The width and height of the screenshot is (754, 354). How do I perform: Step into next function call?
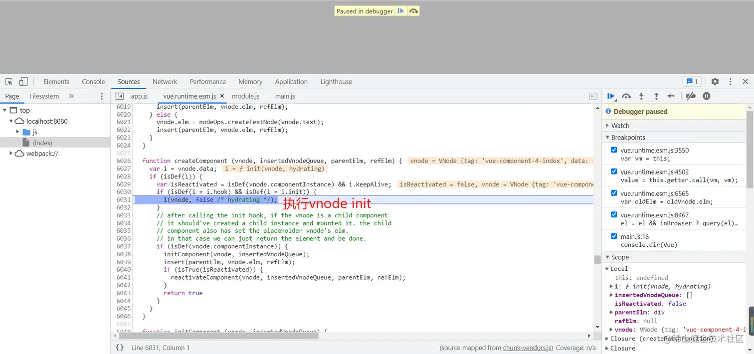pos(641,96)
